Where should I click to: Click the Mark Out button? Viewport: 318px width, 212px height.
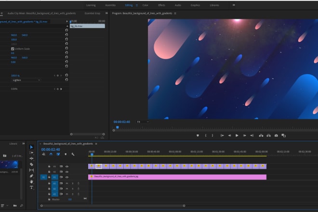point(212,135)
